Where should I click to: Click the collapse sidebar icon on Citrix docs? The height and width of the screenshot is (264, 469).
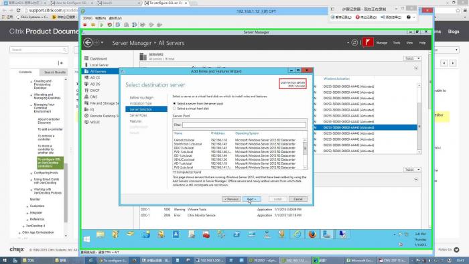tap(60, 63)
